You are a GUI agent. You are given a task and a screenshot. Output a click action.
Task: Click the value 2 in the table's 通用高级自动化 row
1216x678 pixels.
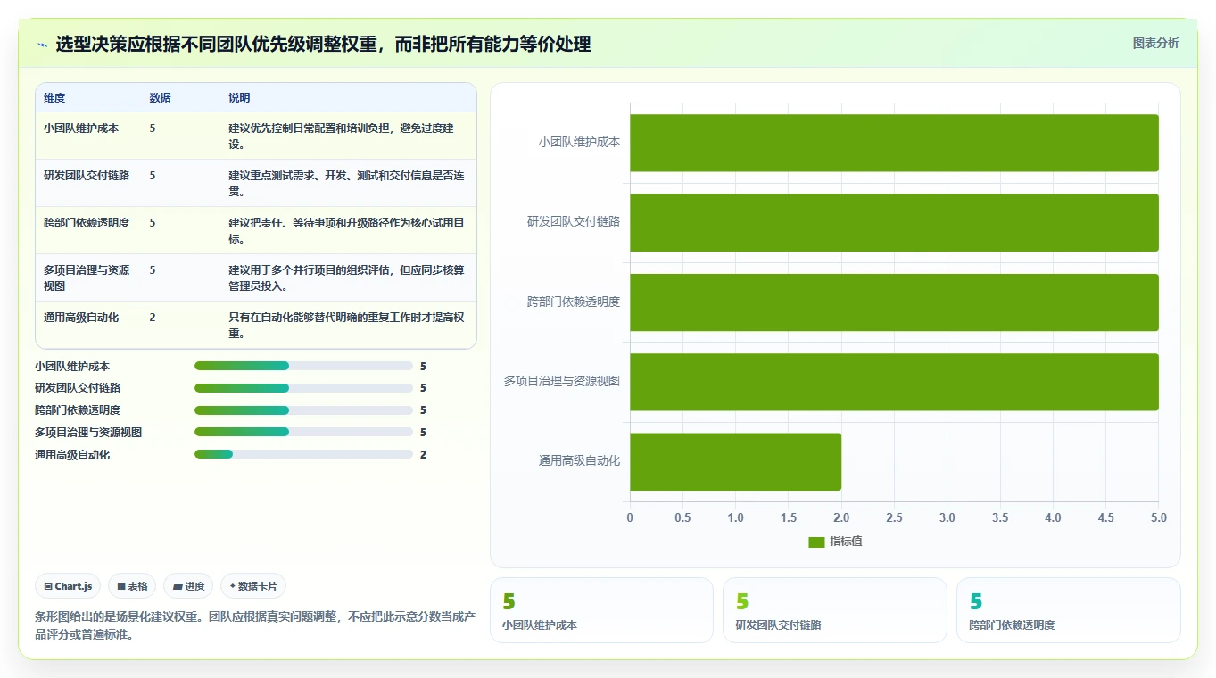pos(153,318)
